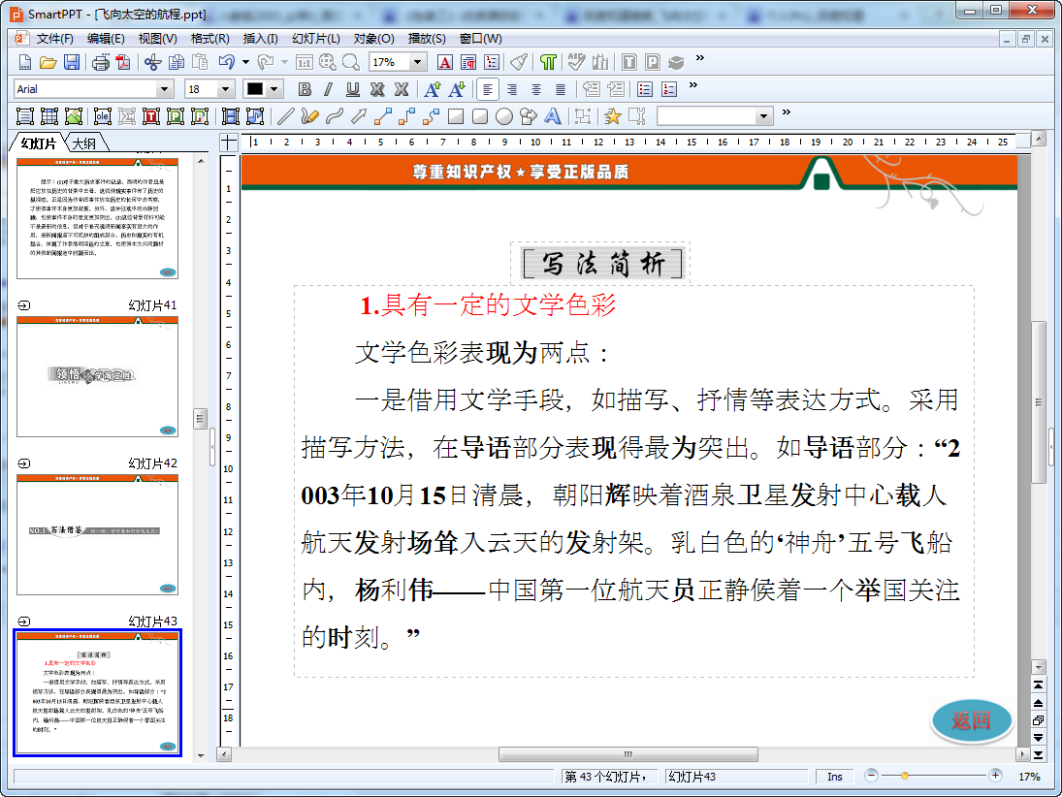Justify the text alignment
The width and height of the screenshot is (1062, 797).
click(x=561, y=89)
